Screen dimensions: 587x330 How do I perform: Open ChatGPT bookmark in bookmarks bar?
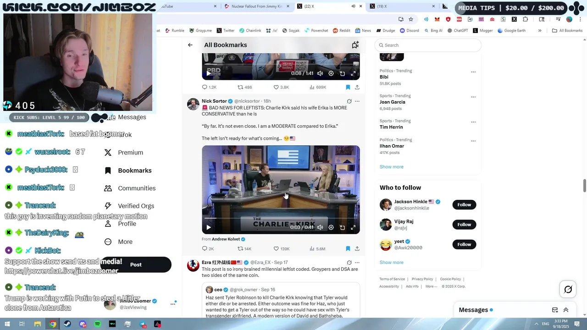pos(457,31)
